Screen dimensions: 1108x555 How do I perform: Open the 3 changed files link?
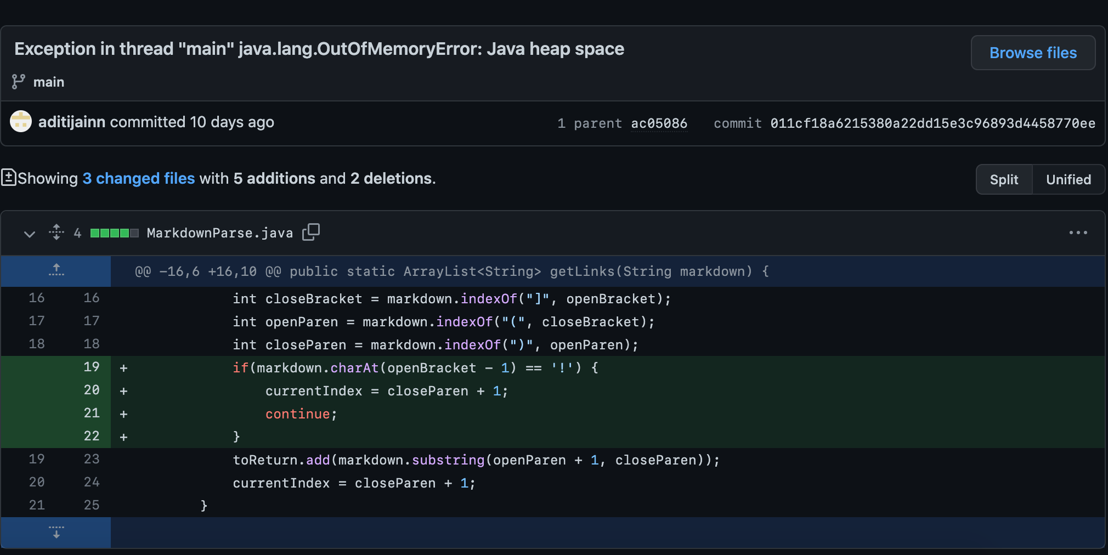[x=139, y=179]
